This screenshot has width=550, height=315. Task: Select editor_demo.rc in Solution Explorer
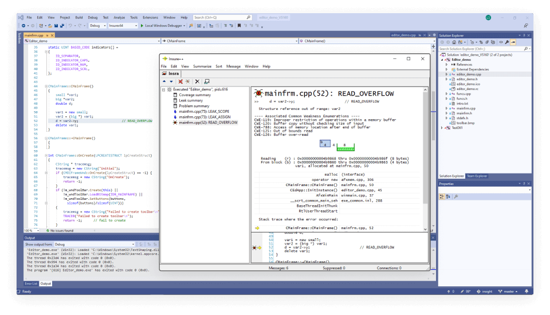[467, 89]
